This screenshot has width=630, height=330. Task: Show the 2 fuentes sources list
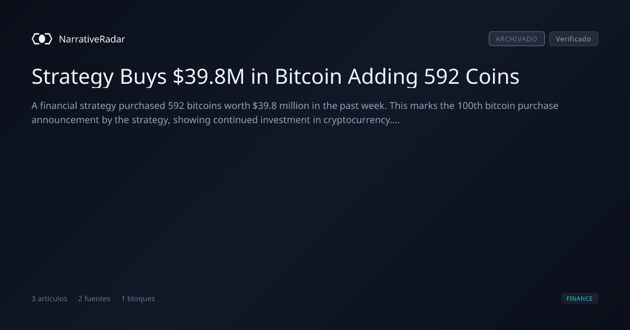(x=94, y=299)
